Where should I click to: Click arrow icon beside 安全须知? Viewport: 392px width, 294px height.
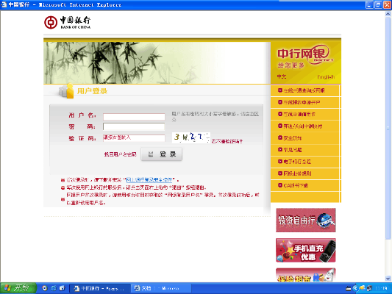tap(280, 137)
